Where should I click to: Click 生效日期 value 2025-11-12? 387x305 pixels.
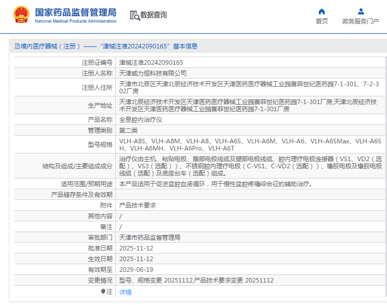[x=136, y=259]
